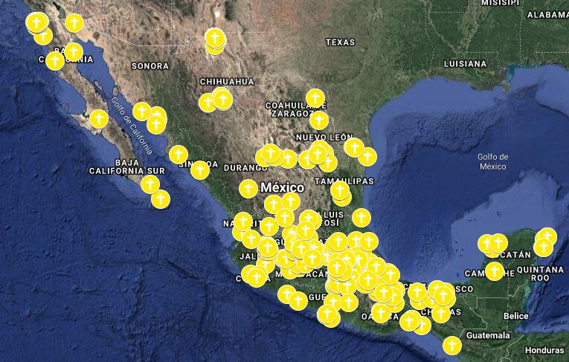Screen dimensions: 569x362
Task: Click the Golfo de California water label
Action: (x=132, y=126)
